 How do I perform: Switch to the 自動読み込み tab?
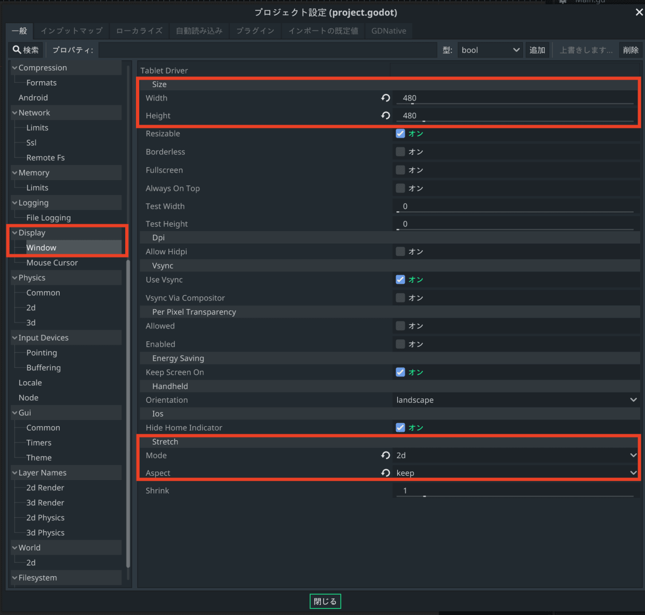tap(199, 31)
